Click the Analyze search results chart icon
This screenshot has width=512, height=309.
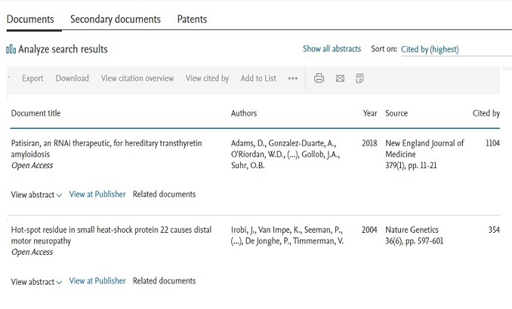(11, 50)
